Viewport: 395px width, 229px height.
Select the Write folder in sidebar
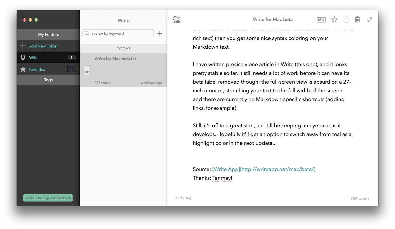coord(34,58)
